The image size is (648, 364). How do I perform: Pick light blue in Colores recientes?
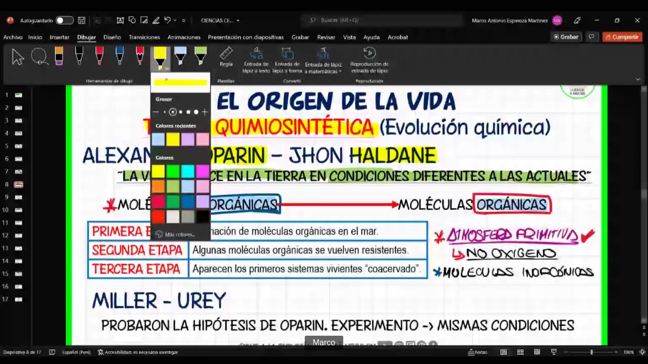click(158, 139)
